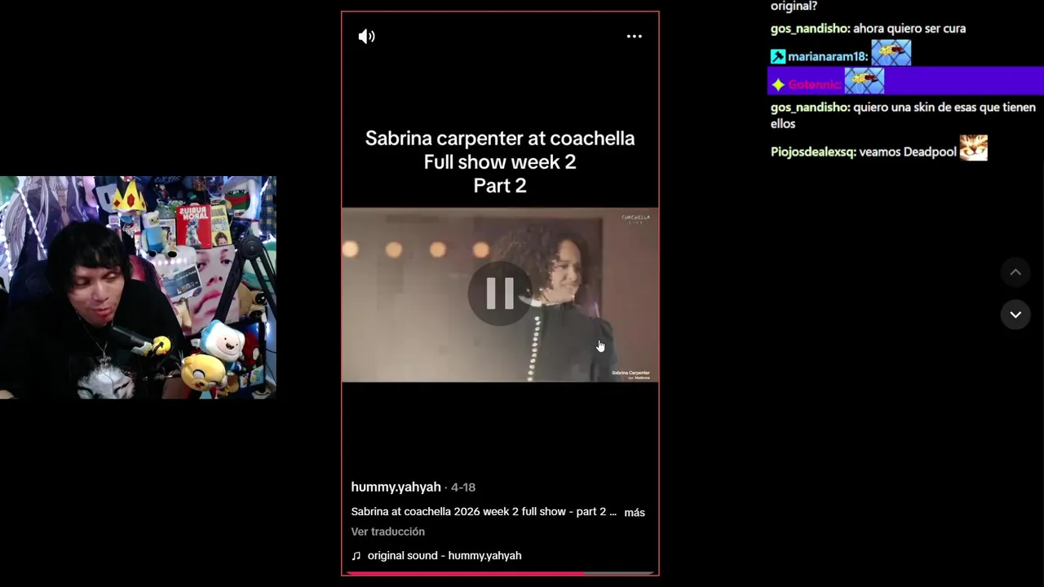Click the Coachella watermark logo in video
1044x587 pixels.
pyautogui.click(x=635, y=218)
